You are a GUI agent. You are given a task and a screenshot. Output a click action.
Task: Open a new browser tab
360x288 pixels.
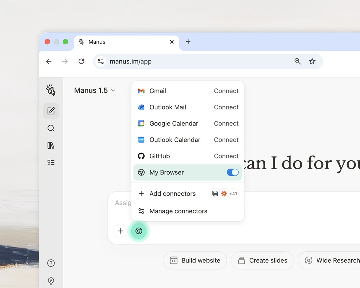(188, 41)
